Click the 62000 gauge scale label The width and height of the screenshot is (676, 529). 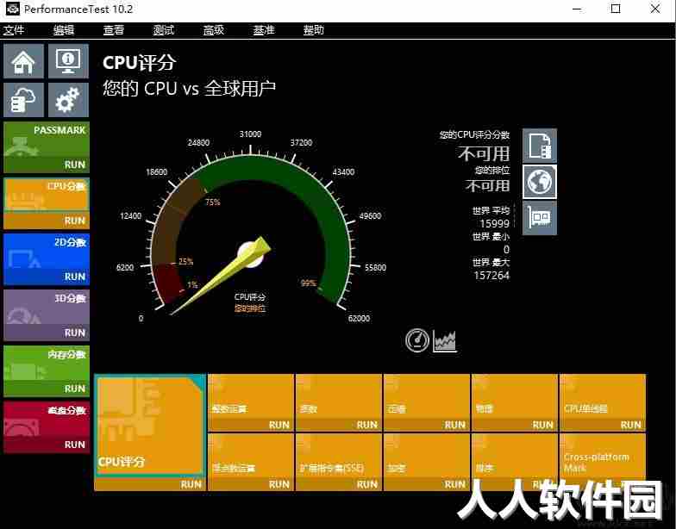coord(359,319)
